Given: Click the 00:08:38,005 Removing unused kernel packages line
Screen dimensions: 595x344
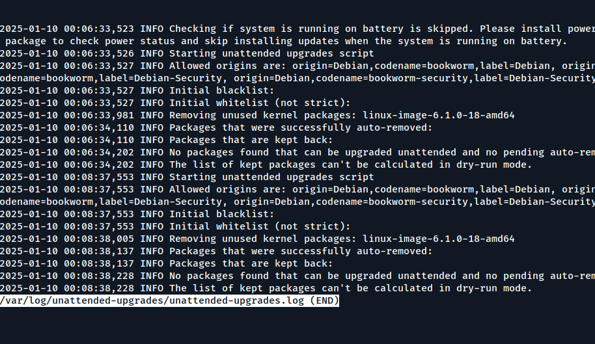Looking at the screenshot, I should (x=257, y=239).
